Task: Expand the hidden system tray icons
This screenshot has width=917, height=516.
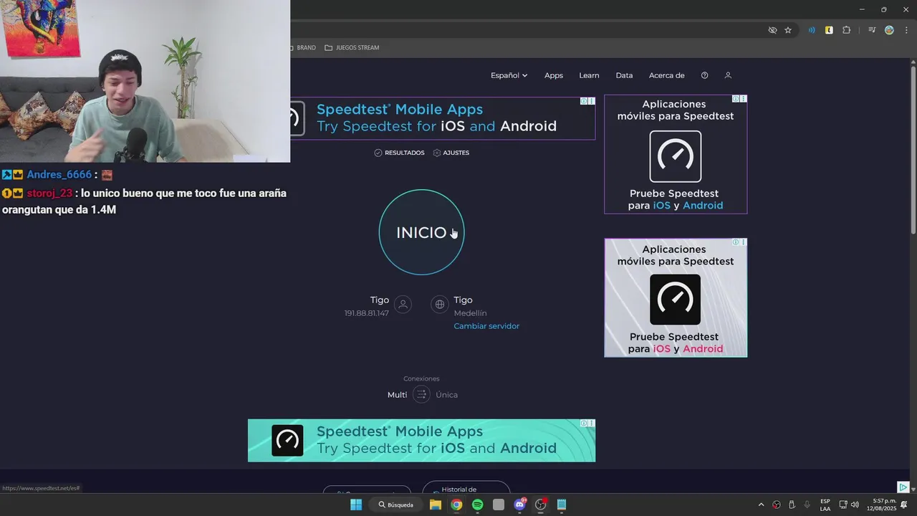Action: (761, 505)
